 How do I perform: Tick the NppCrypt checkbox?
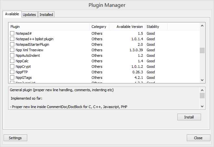point(12,67)
